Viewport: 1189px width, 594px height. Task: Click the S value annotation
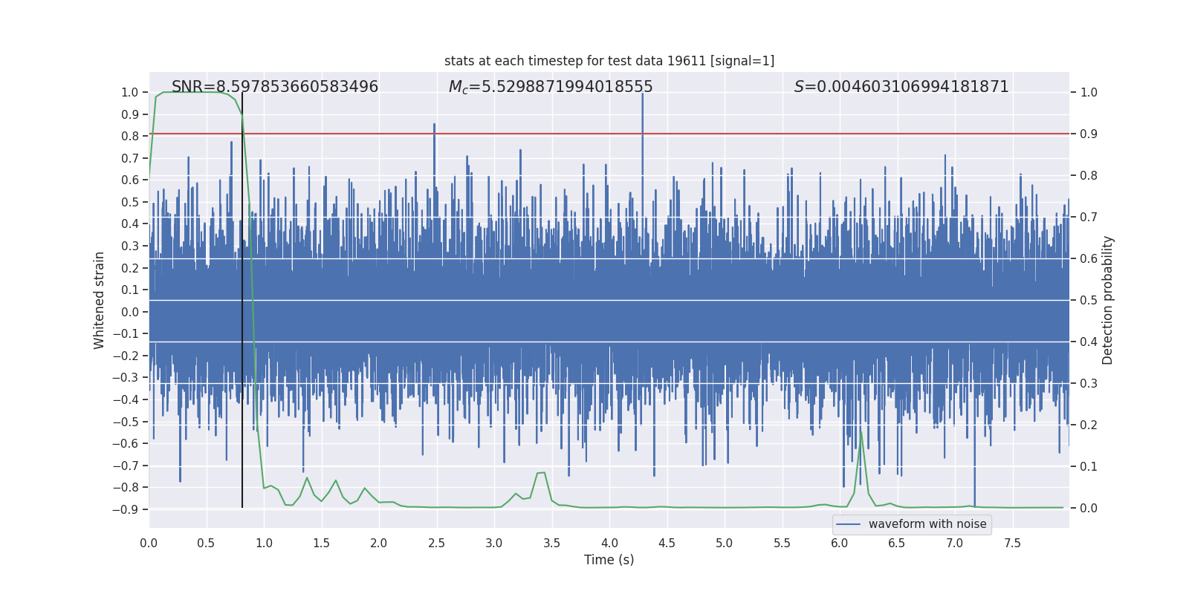pyautogui.click(x=901, y=87)
